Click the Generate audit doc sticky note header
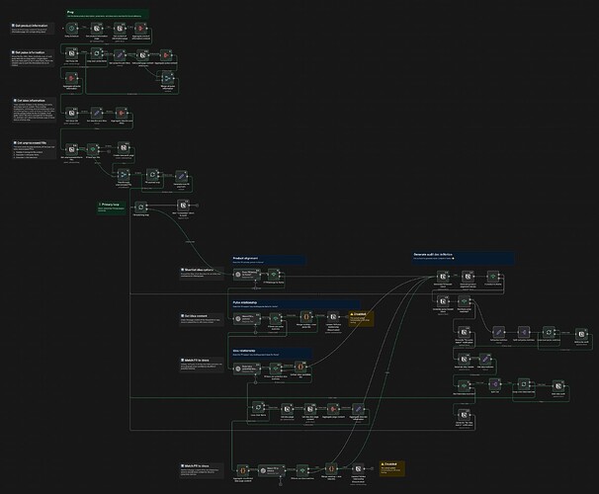599x494 pixels. coord(433,254)
